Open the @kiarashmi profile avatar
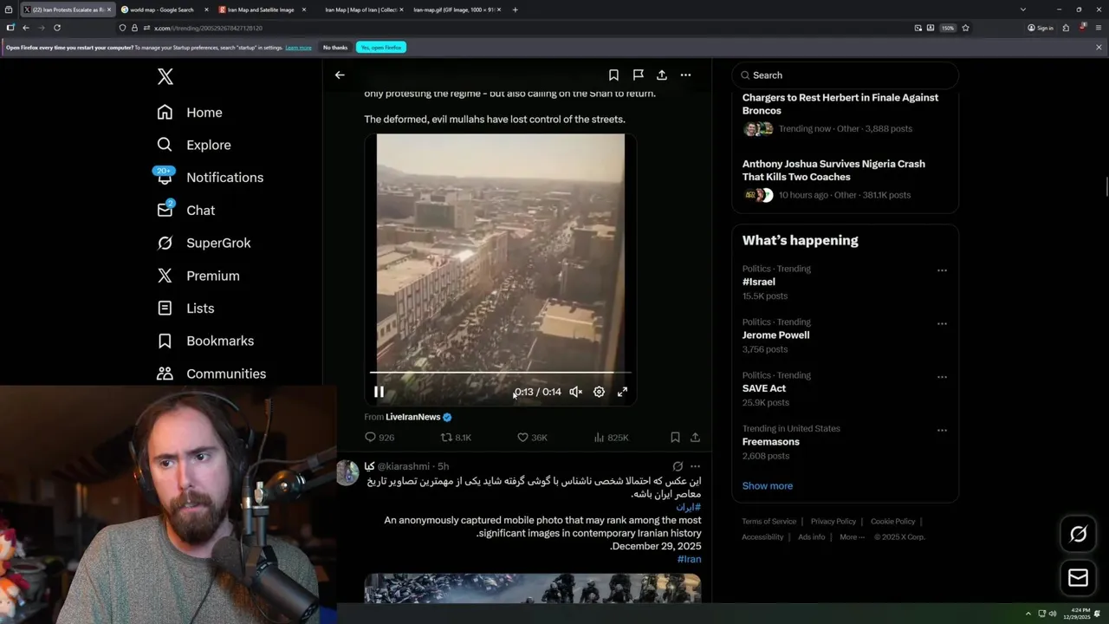 (x=347, y=472)
